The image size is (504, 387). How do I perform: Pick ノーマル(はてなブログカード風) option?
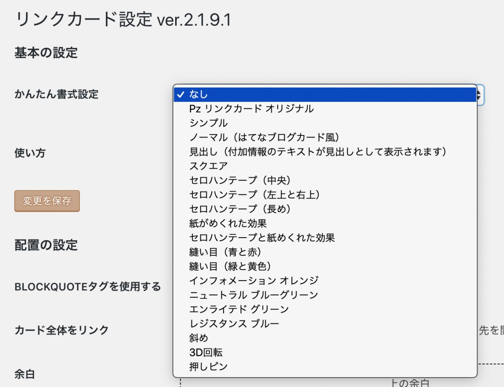coord(325,137)
